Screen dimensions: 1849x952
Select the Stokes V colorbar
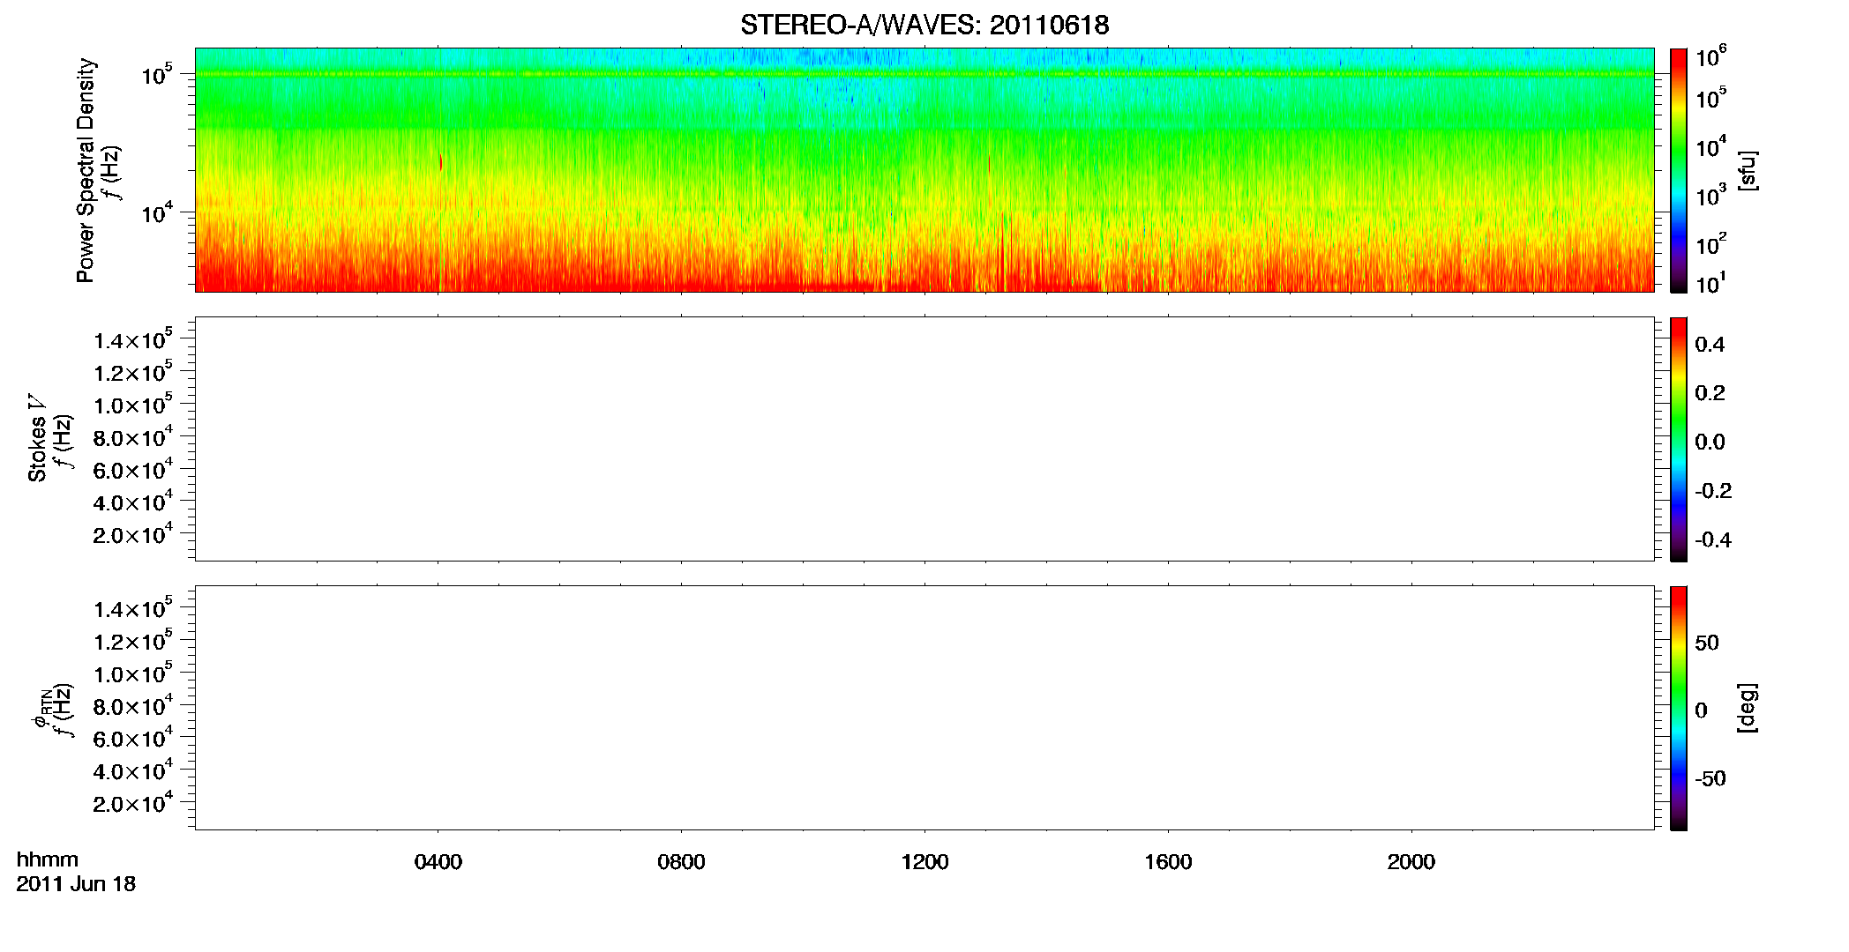pos(1679,439)
